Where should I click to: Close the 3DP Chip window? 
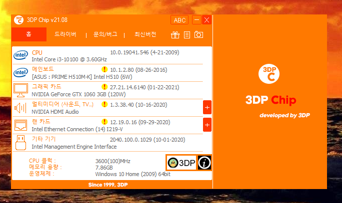point(206,20)
